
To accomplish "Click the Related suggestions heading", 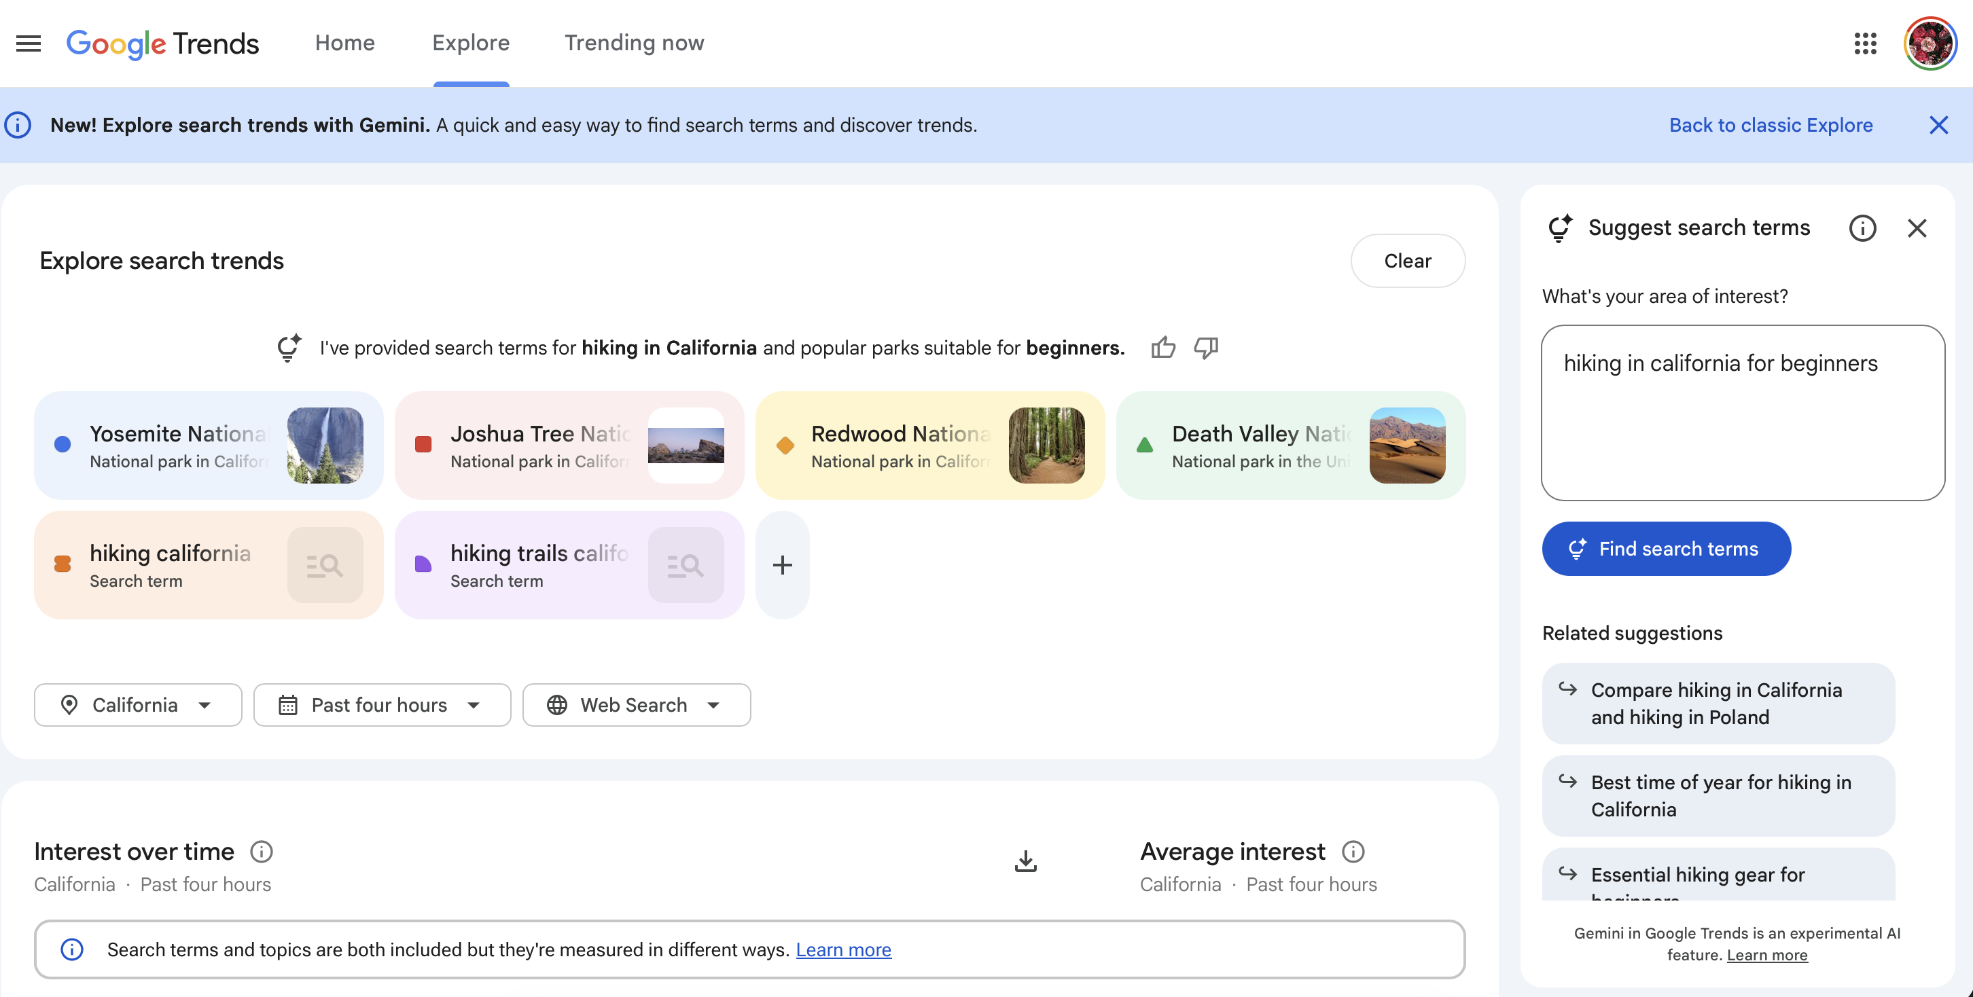I will 1632,633.
